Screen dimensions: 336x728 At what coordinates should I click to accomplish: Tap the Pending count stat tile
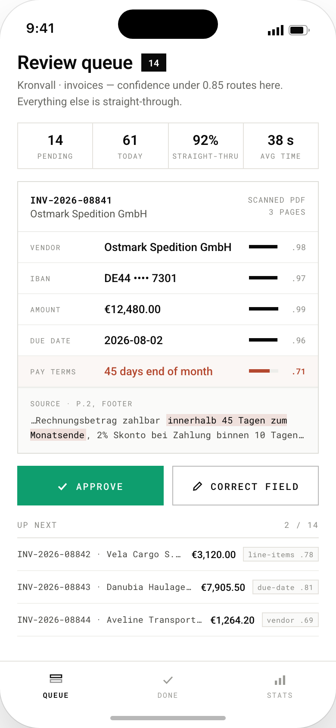click(55, 146)
